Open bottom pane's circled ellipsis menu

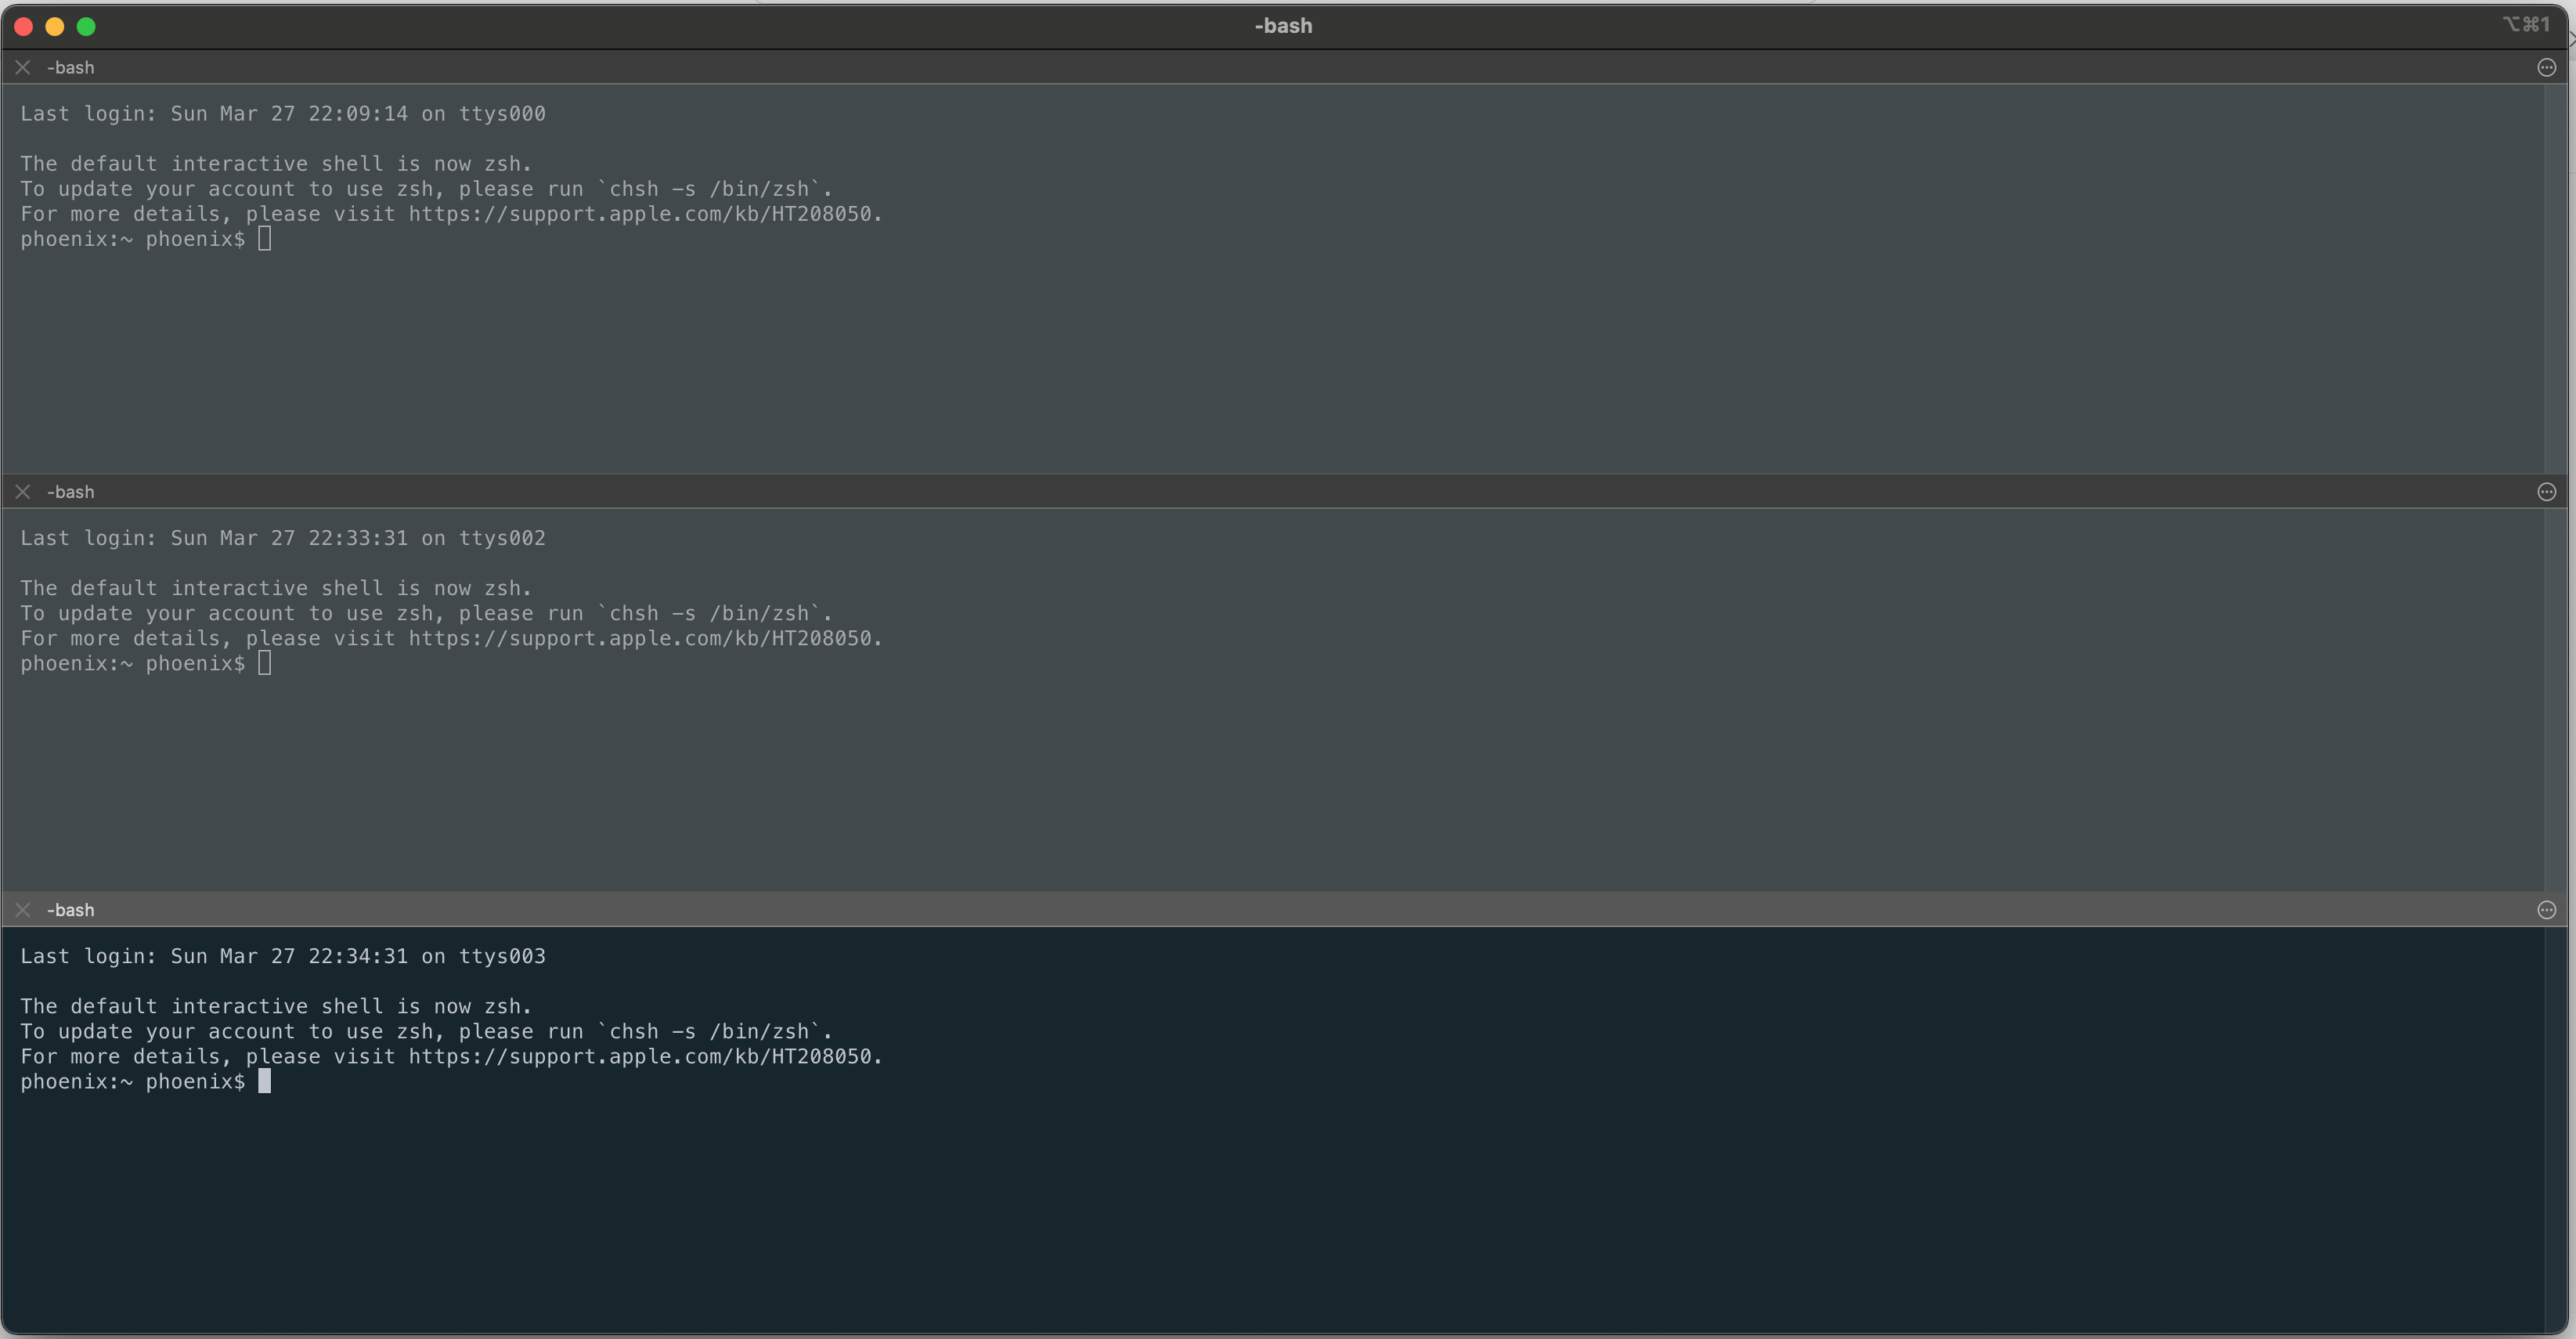(2546, 909)
